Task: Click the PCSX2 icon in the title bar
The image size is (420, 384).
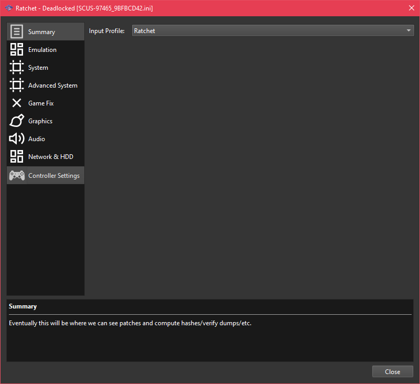Action: coord(8,8)
